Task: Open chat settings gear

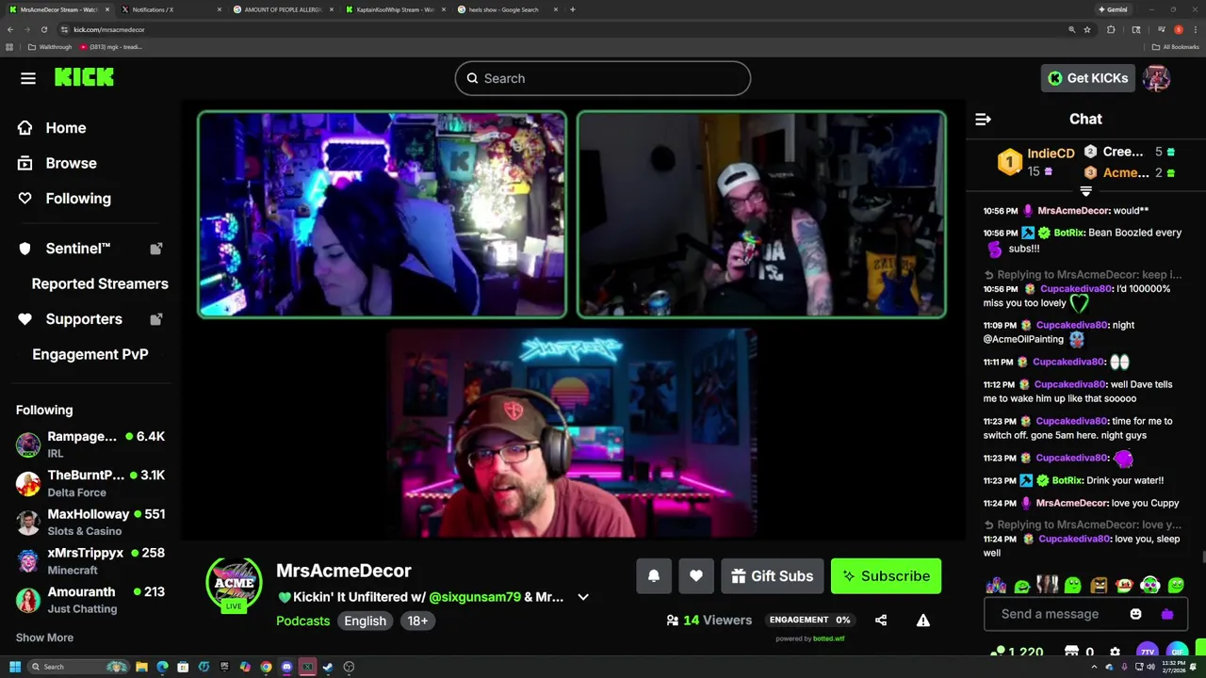Action: 1116,652
